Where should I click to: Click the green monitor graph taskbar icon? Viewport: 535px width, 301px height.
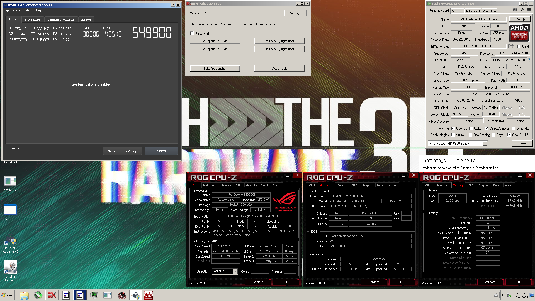(x=94, y=295)
